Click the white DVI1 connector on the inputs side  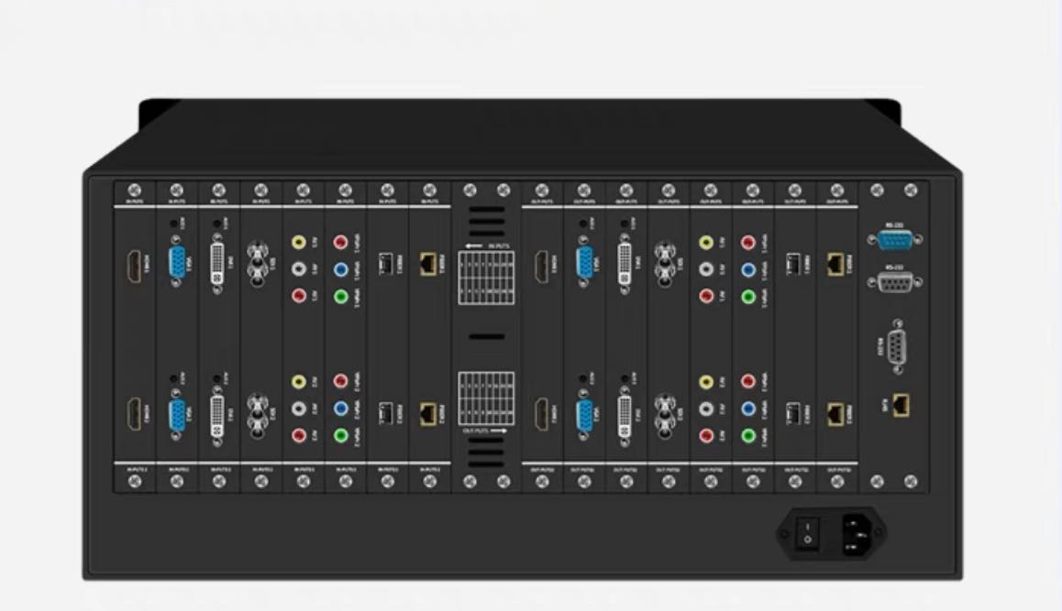point(217,264)
